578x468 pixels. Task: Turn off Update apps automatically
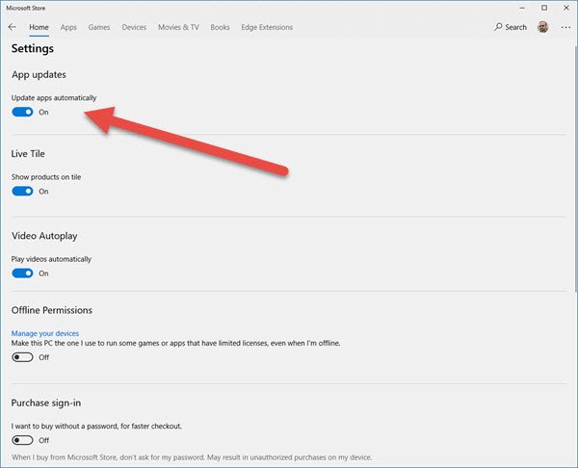click(22, 112)
